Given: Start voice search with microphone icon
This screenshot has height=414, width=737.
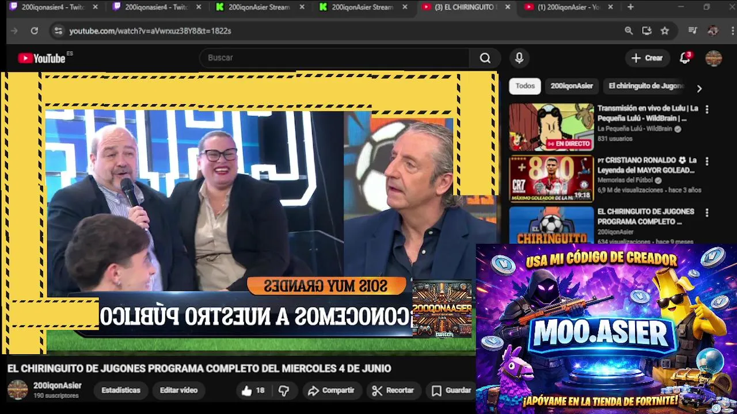Looking at the screenshot, I should 519,58.
